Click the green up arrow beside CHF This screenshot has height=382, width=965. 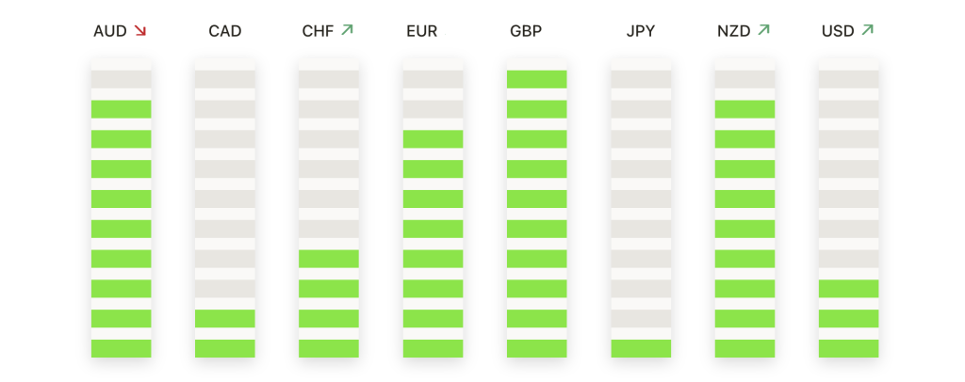(x=347, y=29)
